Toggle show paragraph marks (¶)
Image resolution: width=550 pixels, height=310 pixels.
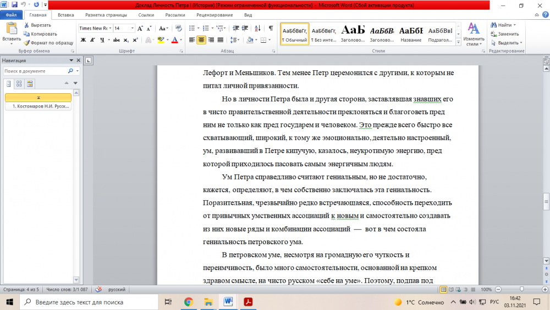(x=271, y=28)
